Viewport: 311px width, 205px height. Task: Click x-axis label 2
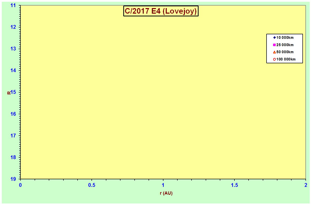306,185
